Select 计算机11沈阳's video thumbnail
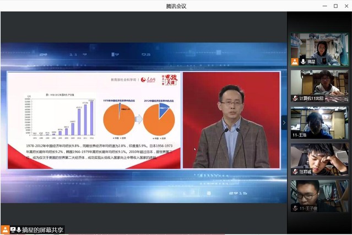This screenshot has width=352, height=235. coord(319,86)
